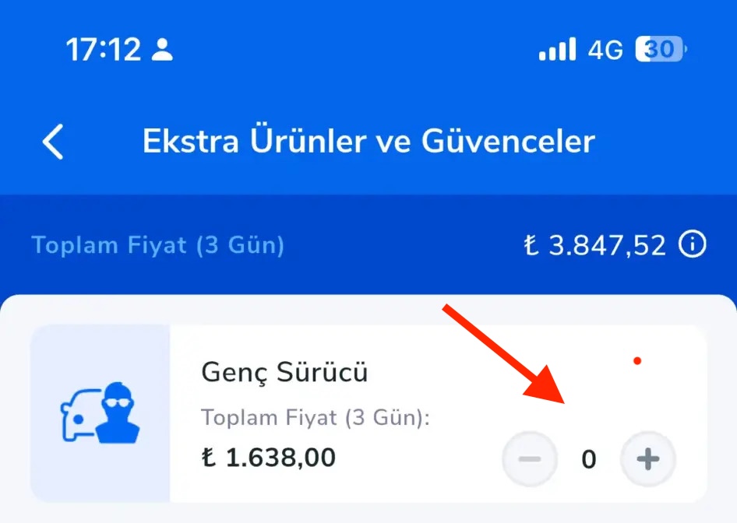
Task: Tap the quantity counter showing 0
Action: coord(588,459)
